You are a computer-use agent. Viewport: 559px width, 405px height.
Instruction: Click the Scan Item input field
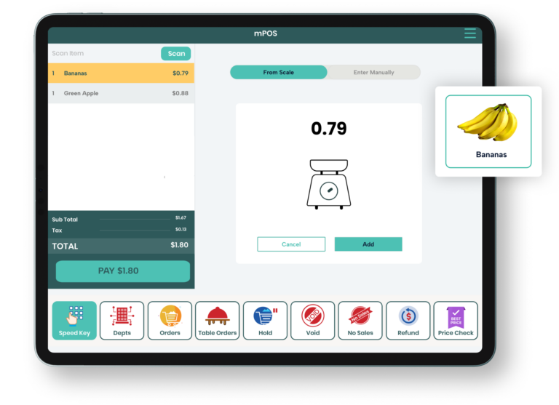103,54
